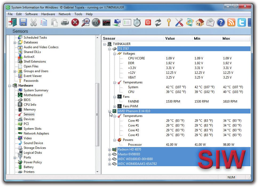Click the red Stop X icon
This screenshot has width=258, height=187.
(x=75, y=22)
